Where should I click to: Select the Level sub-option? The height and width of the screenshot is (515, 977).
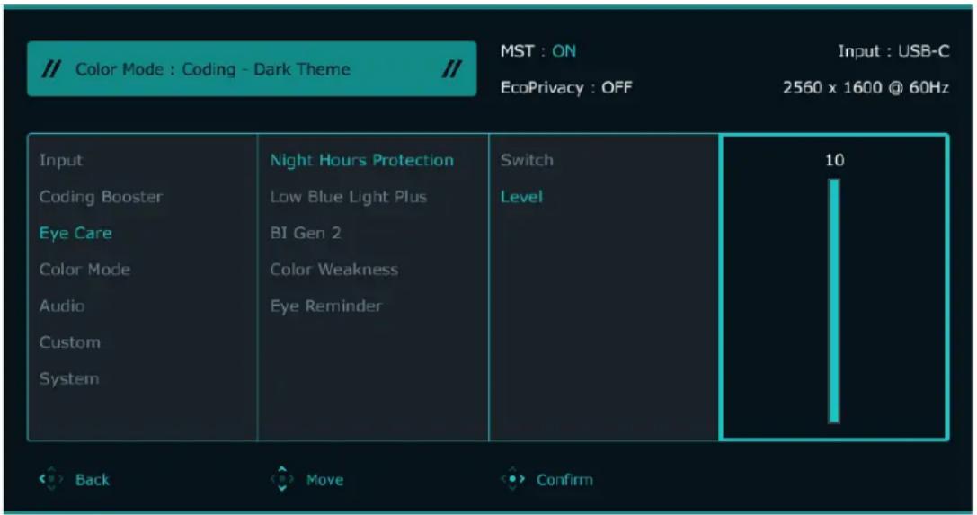tap(521, 197)
